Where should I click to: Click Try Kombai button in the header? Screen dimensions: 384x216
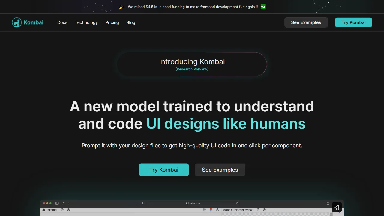point(353,22)
